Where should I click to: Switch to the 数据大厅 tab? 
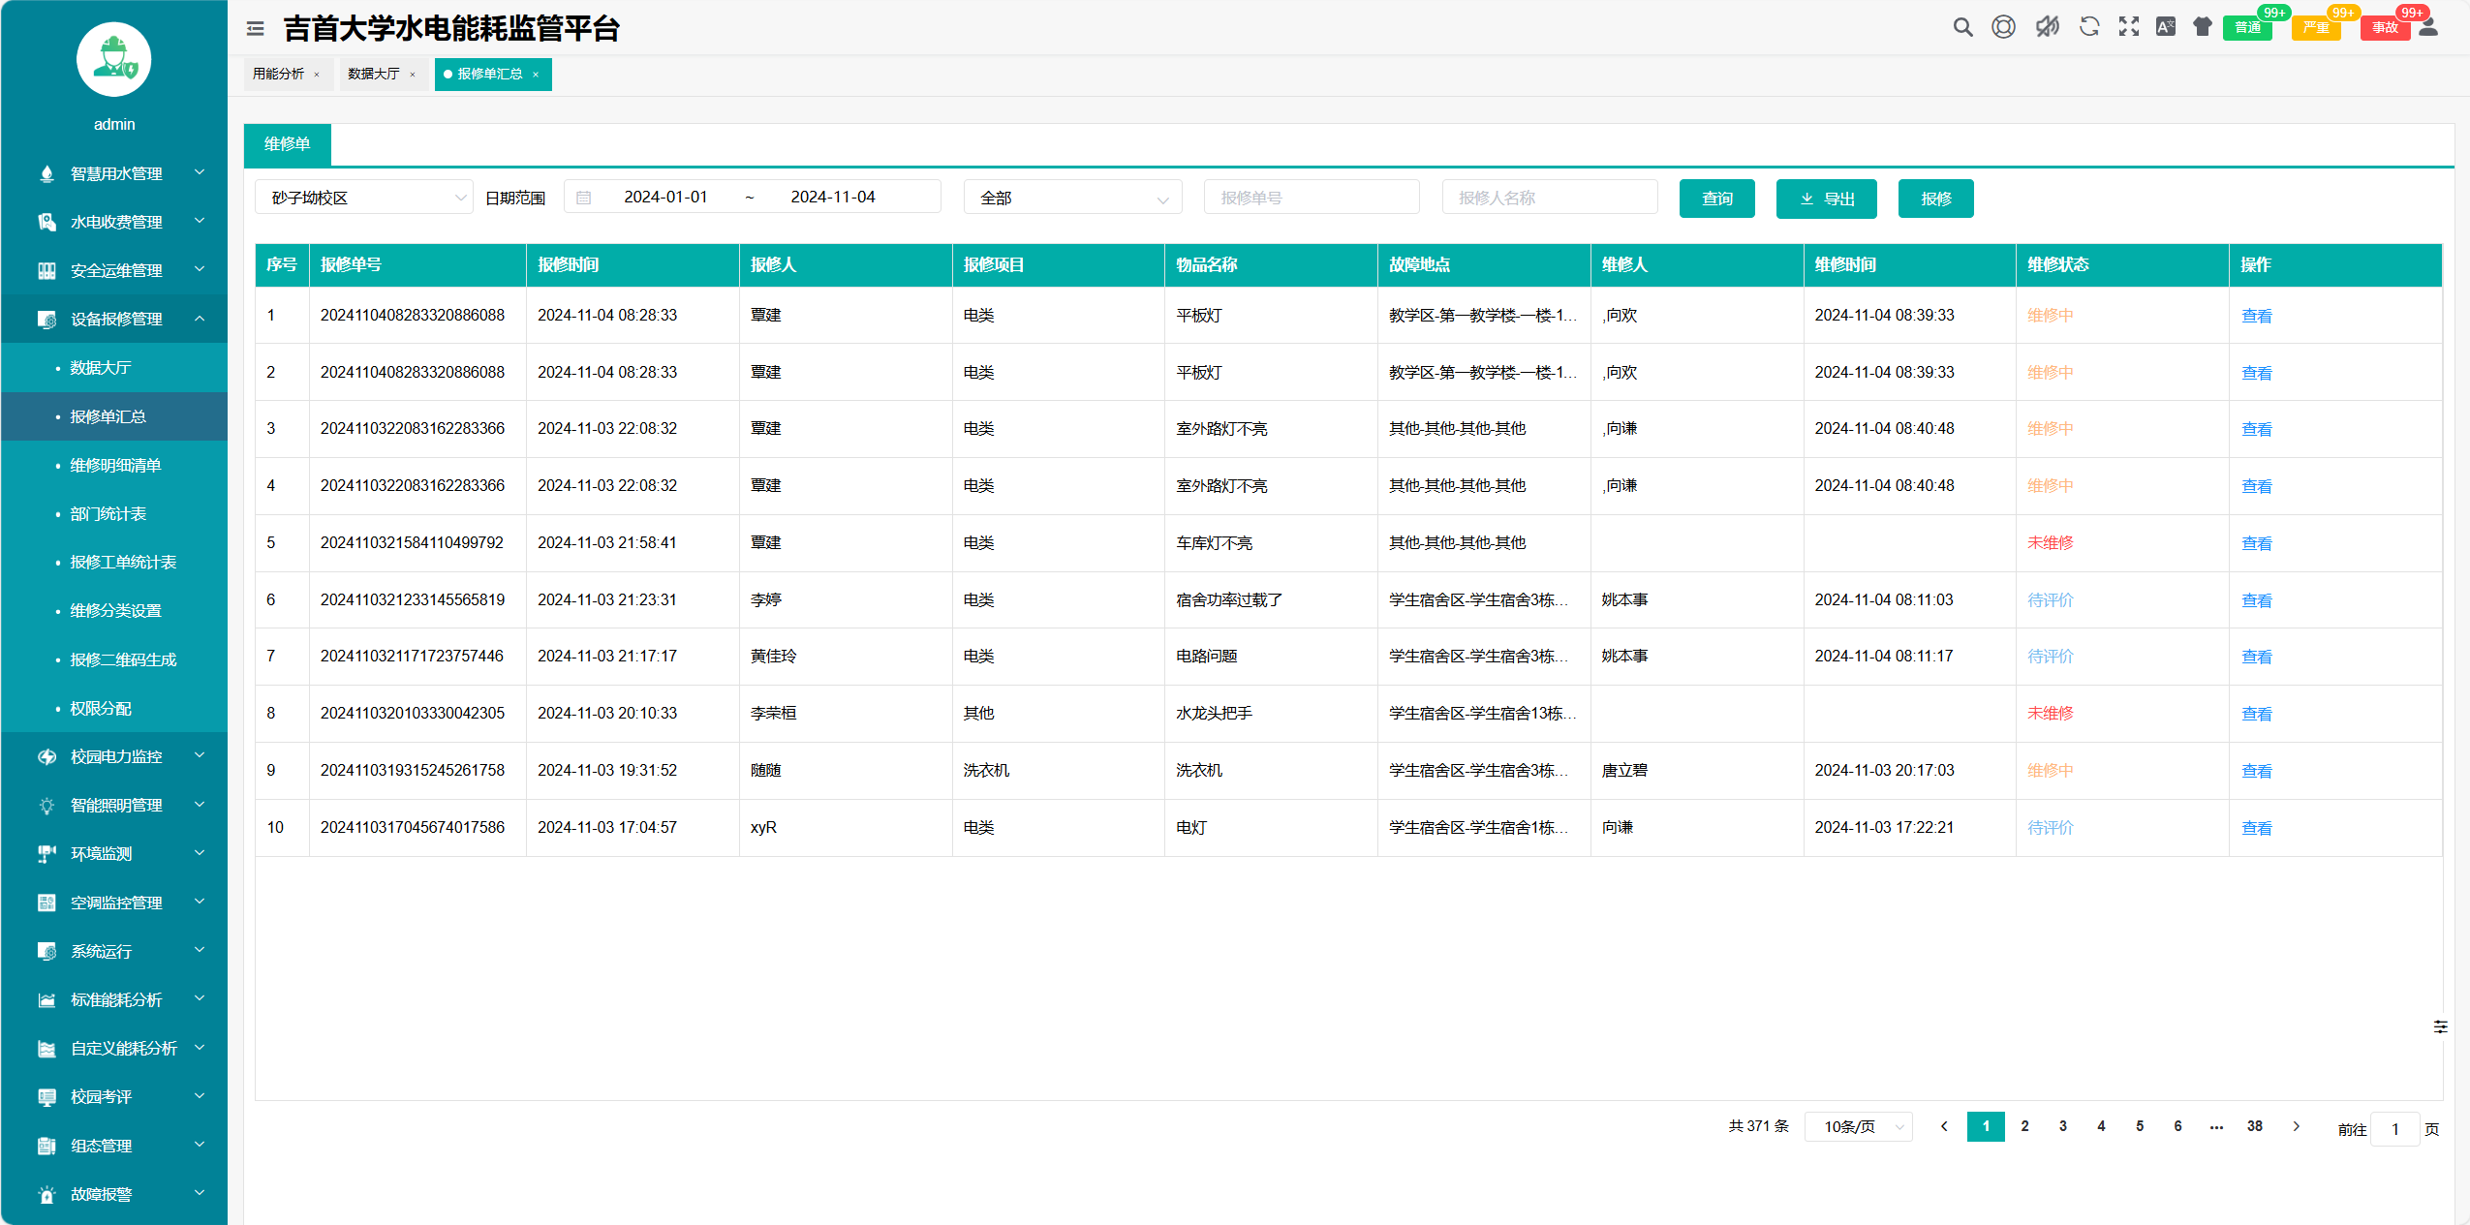click(x=374, y=74)
